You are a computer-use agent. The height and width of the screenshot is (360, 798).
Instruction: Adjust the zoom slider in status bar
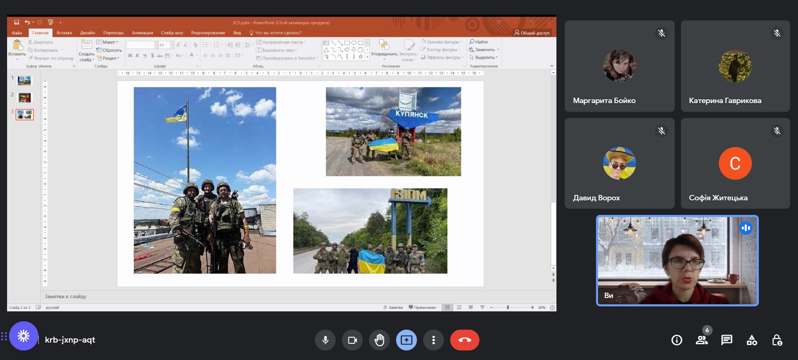click(508, 308)
